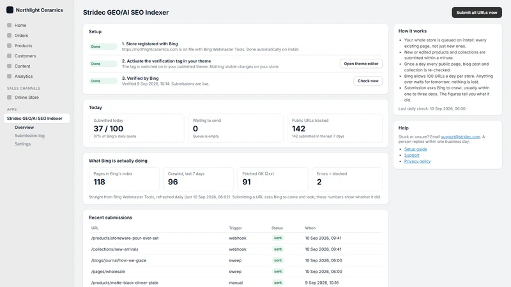Switch to the Overview subpage

(24, 127)
